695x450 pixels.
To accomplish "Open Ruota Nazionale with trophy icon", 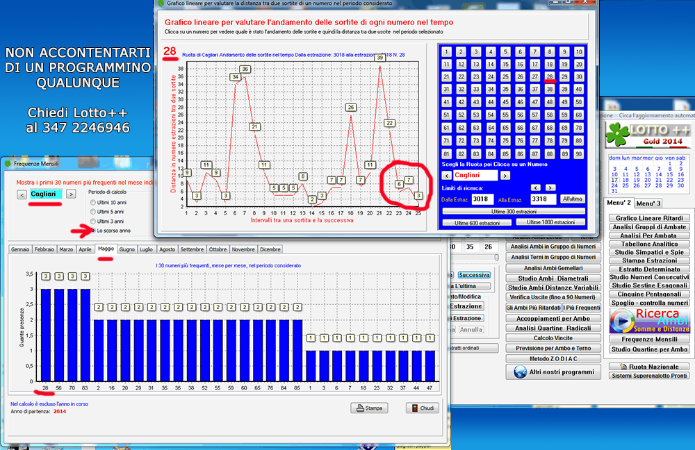I will click(649, 366).
